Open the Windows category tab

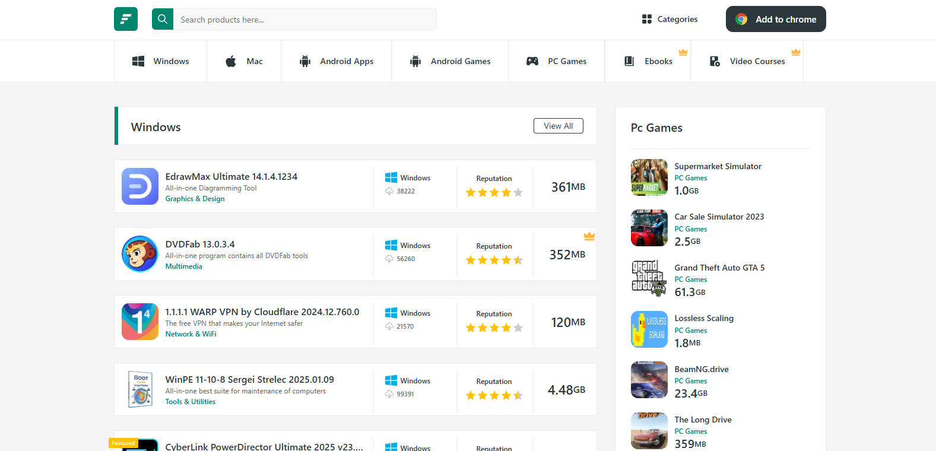(x=160, y=61)
